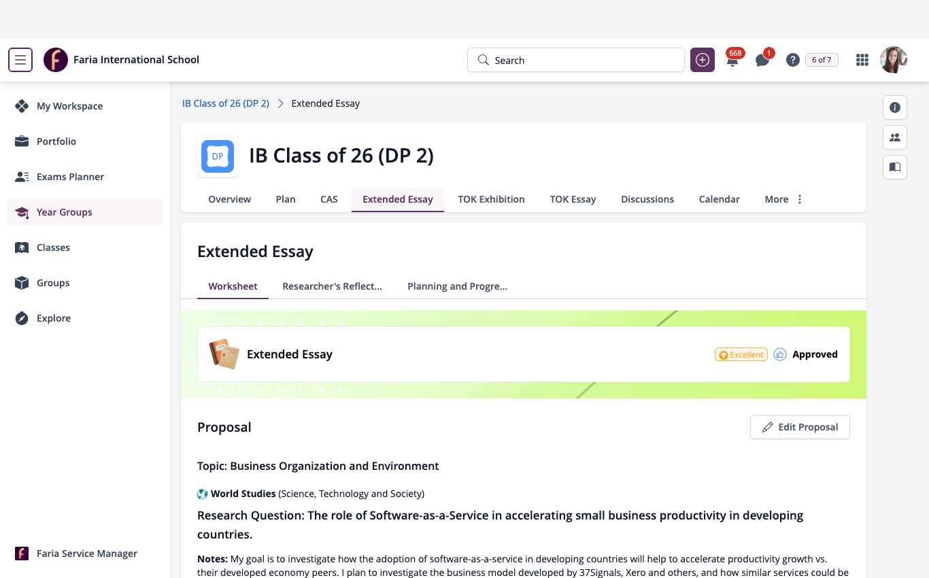Click into the Search field
The image size is (929, 578).
(x=576, y=60)
